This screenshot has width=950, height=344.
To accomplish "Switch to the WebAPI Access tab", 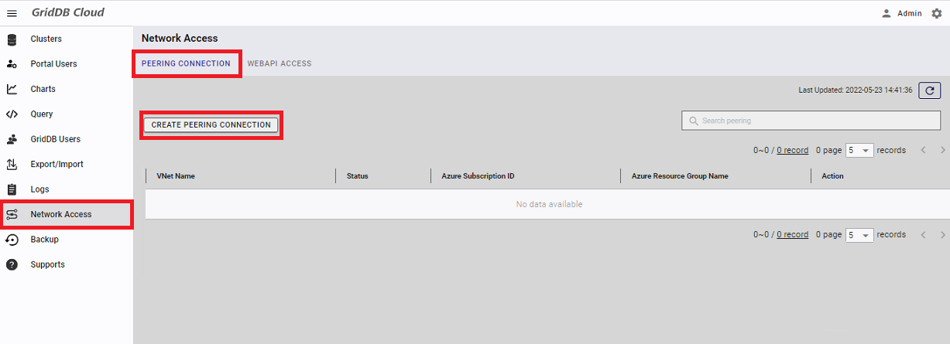I will coord(280,63).
